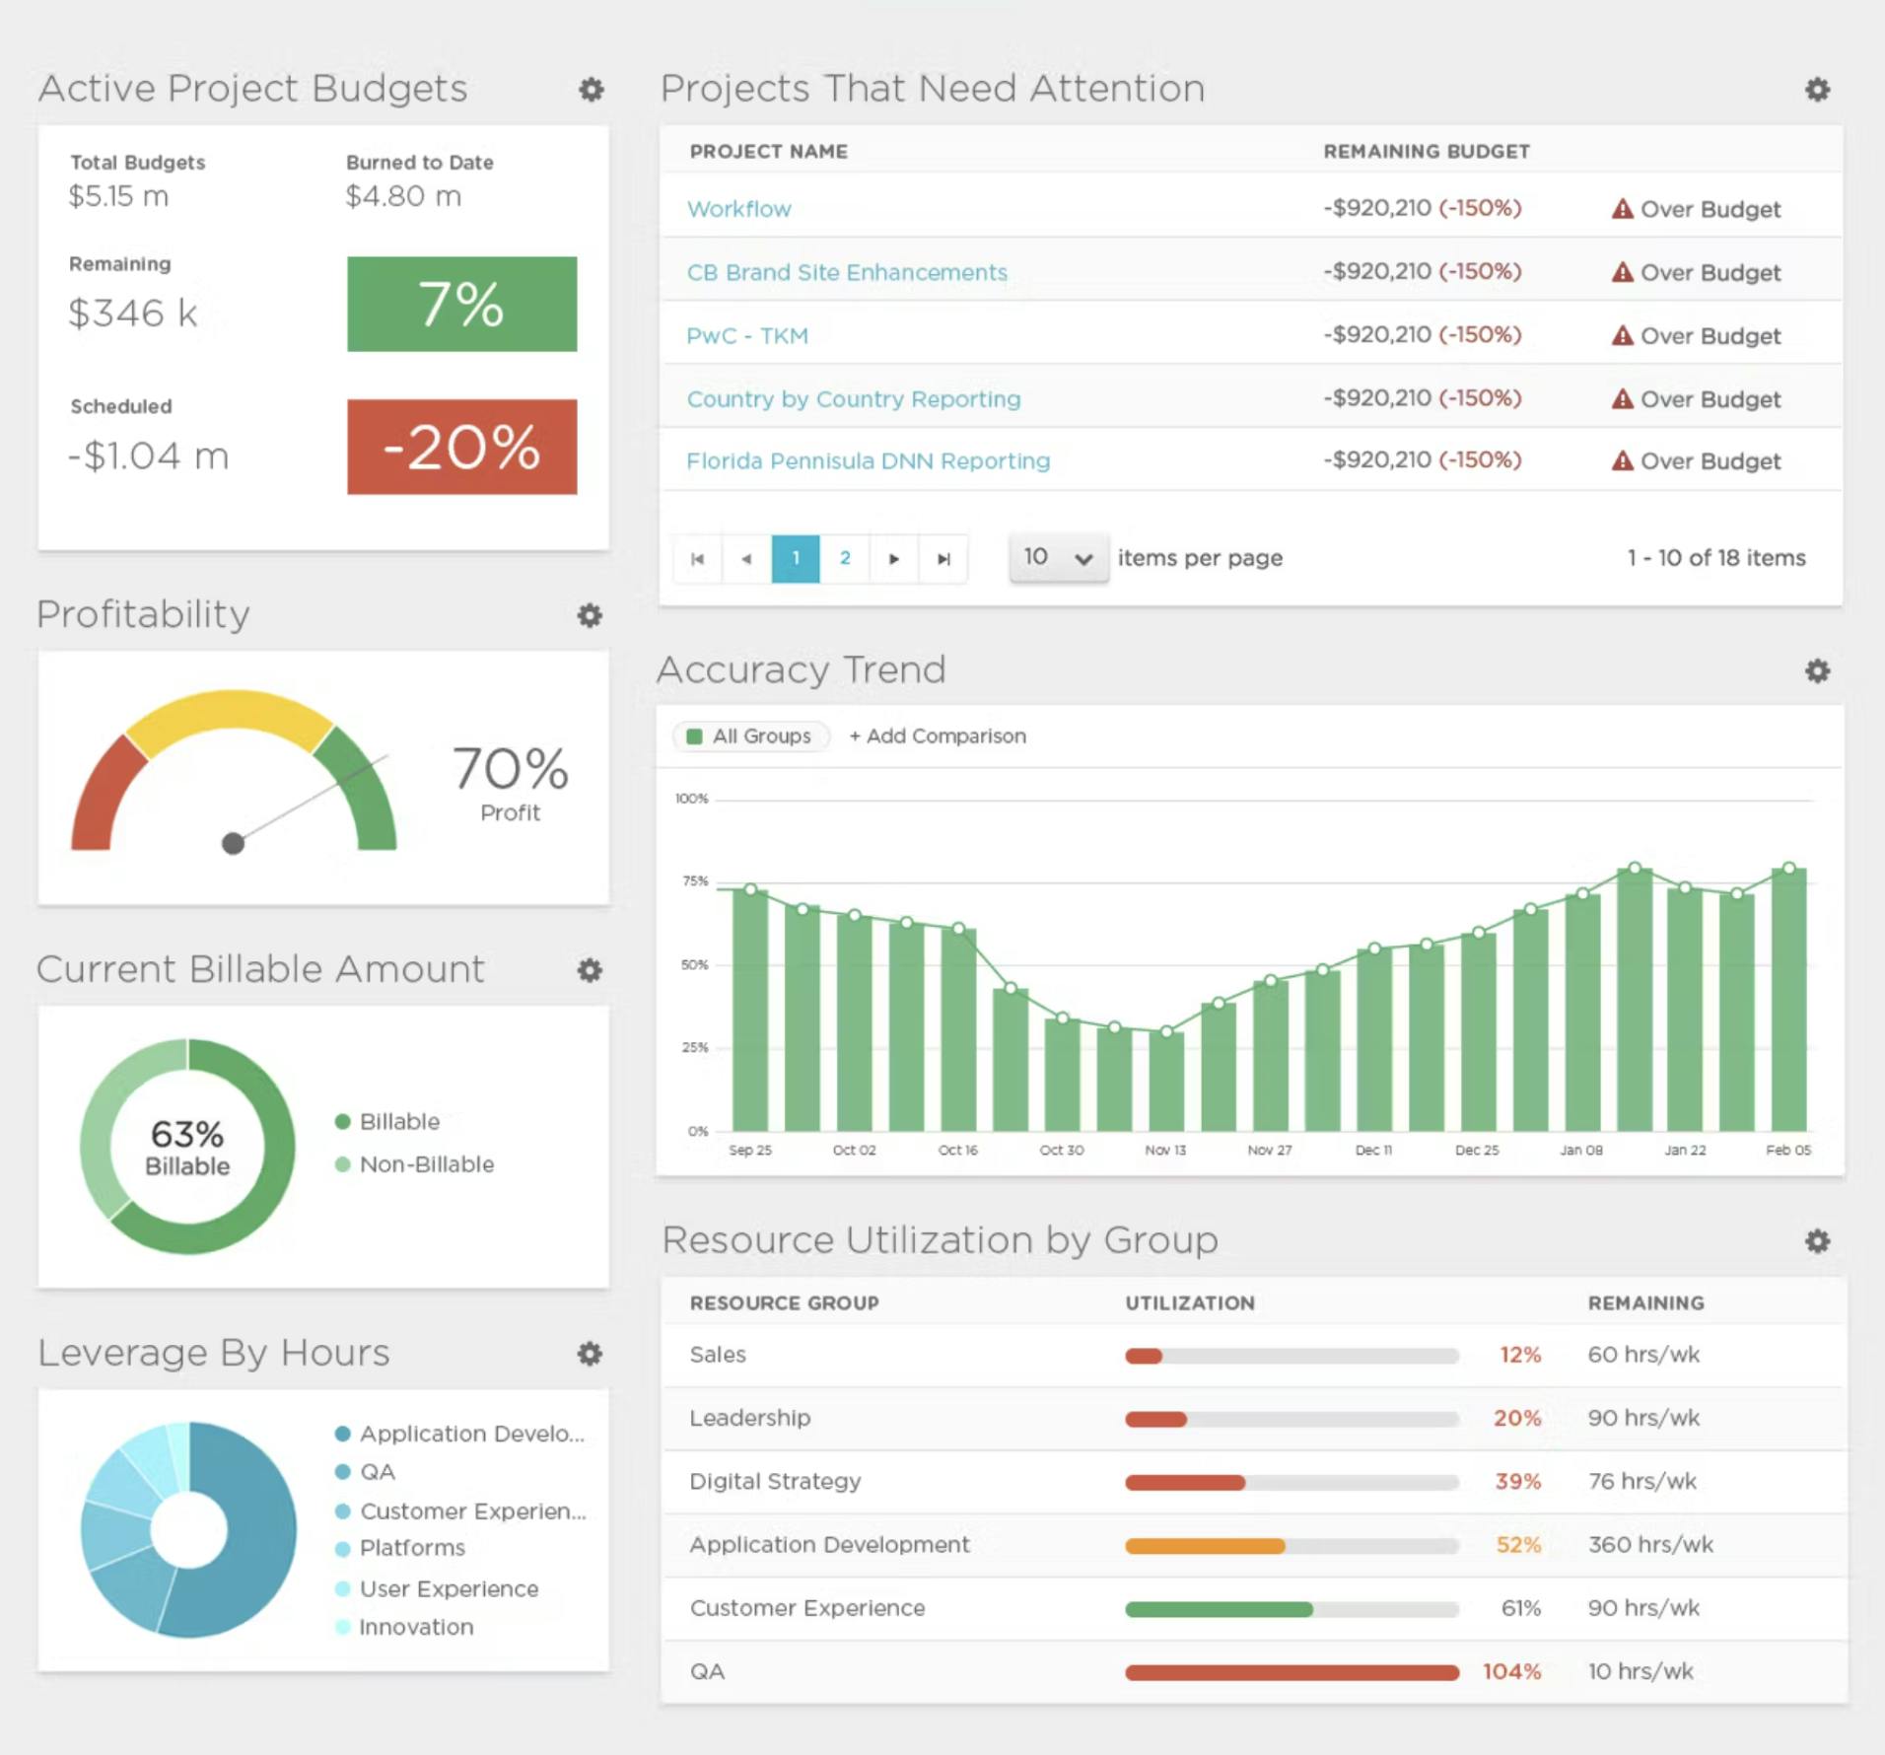
Task: Click the RESOURCE GROUP column header
Action: 784,1303
